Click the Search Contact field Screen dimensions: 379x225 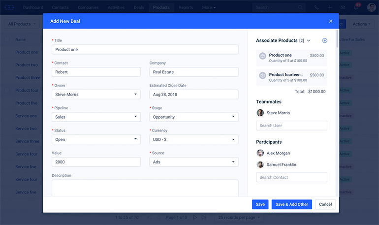(x=291, y=177)
